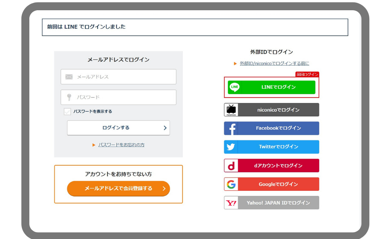Image resolution: width=384 pixels, height=239 pixels.
Task: Click the key icon in password field
Action: pyautogui.click(x=69, y=97)
